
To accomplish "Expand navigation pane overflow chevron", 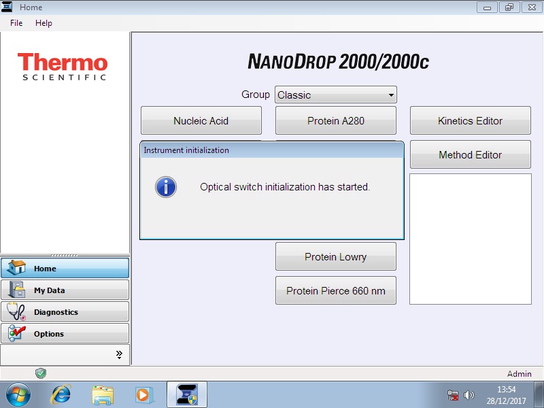I will pyautogui.click(x=119, y=354).
